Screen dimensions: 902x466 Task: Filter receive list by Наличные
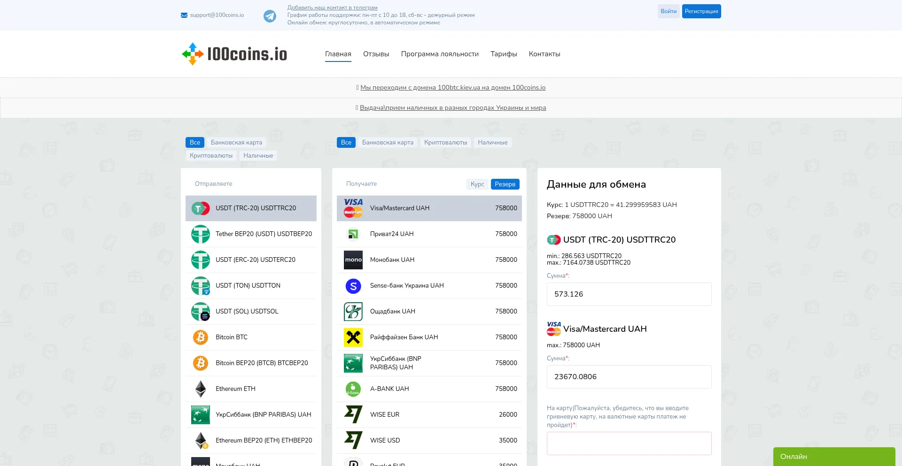[492, 143]
